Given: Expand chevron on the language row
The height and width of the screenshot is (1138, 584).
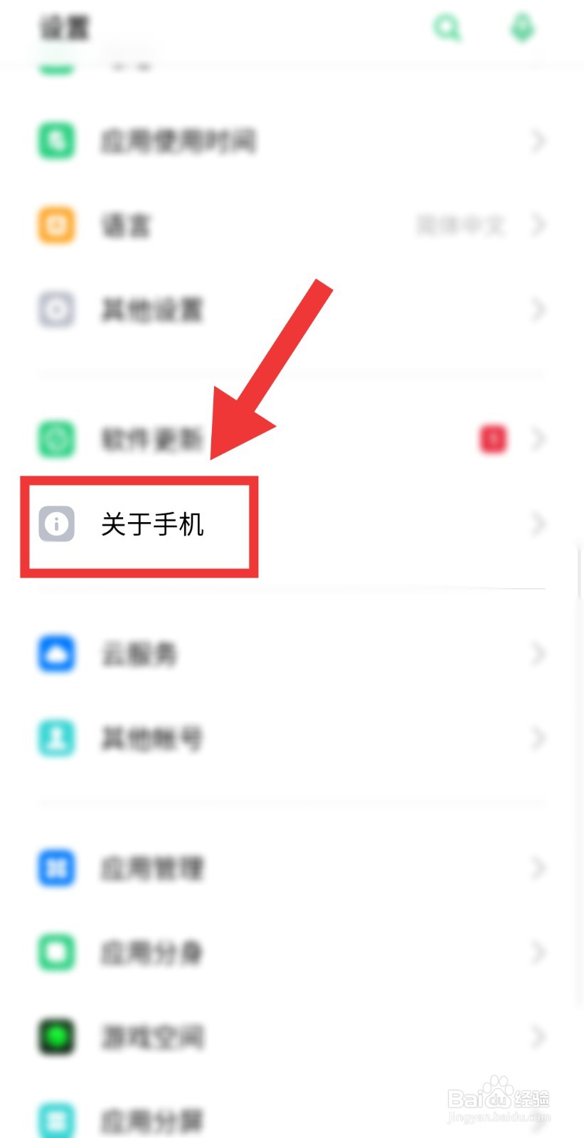Looking at the screenshot, I should click(x=538, y=225).
